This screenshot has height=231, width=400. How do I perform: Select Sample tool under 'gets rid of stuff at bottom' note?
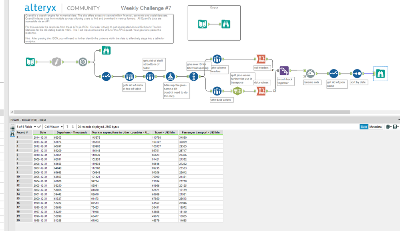[150, 76]
